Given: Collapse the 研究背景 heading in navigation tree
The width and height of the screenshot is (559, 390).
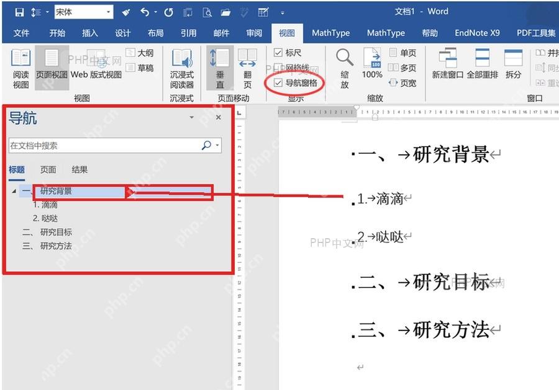Looking at the screenshot, I should click(x=14, y=191).
